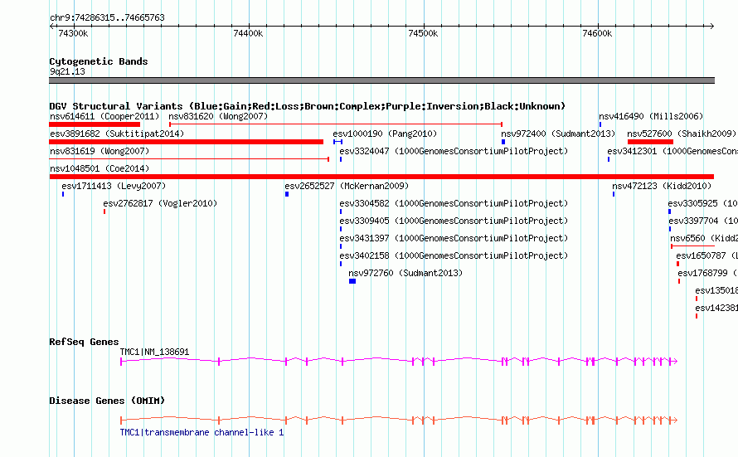
Task: Open the esv1711413 (Levy2007) variant
Action: (114, 186)
